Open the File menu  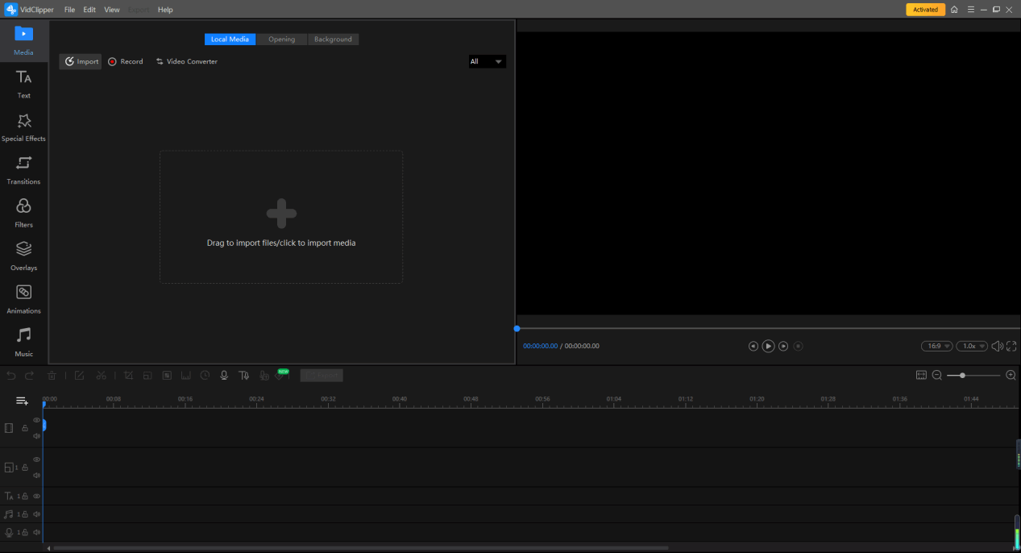(69, 10)
